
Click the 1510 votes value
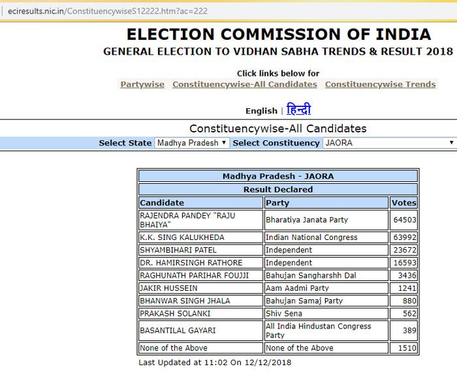[x=407, y=348]
